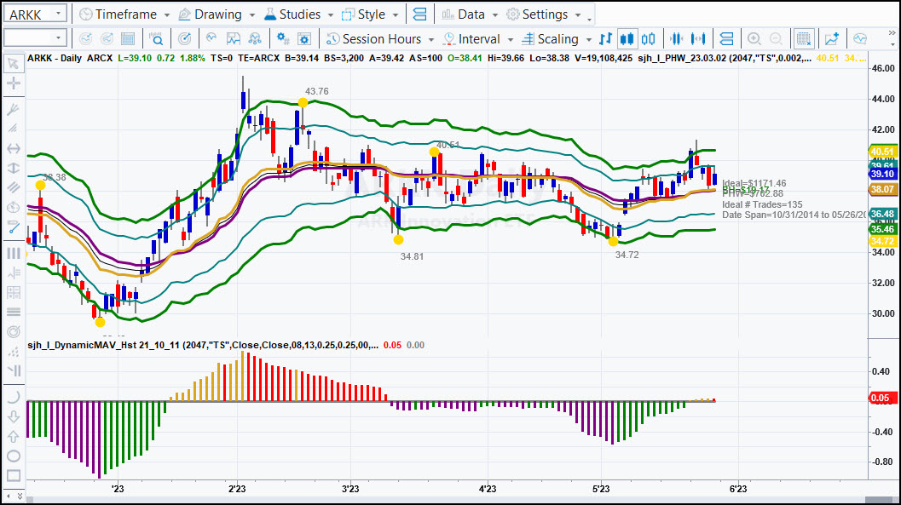
Task: Click the zoom out magnifier icon
Action: (776, 39)
